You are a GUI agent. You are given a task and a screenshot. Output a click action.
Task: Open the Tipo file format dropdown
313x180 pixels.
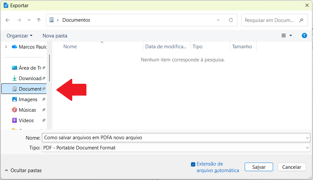pyautogui.click(x=307, y=148)
